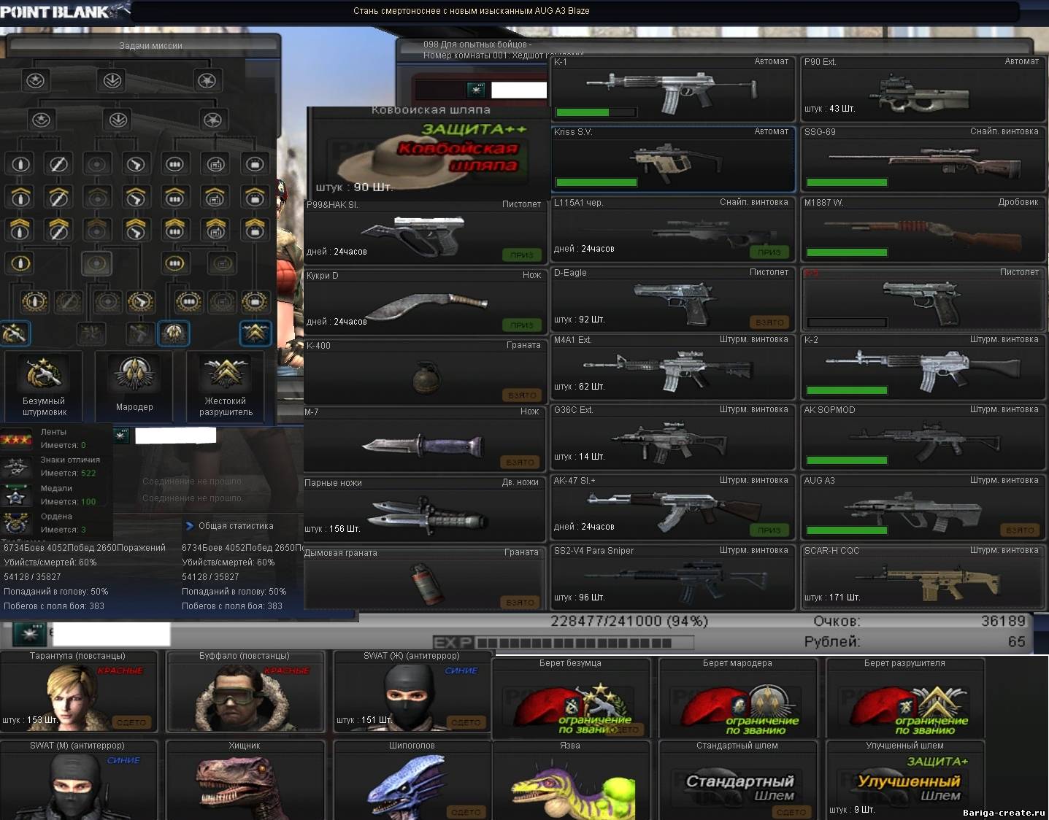
Task: Select the Берет разрушителя beret
Action: click(905, 699)
